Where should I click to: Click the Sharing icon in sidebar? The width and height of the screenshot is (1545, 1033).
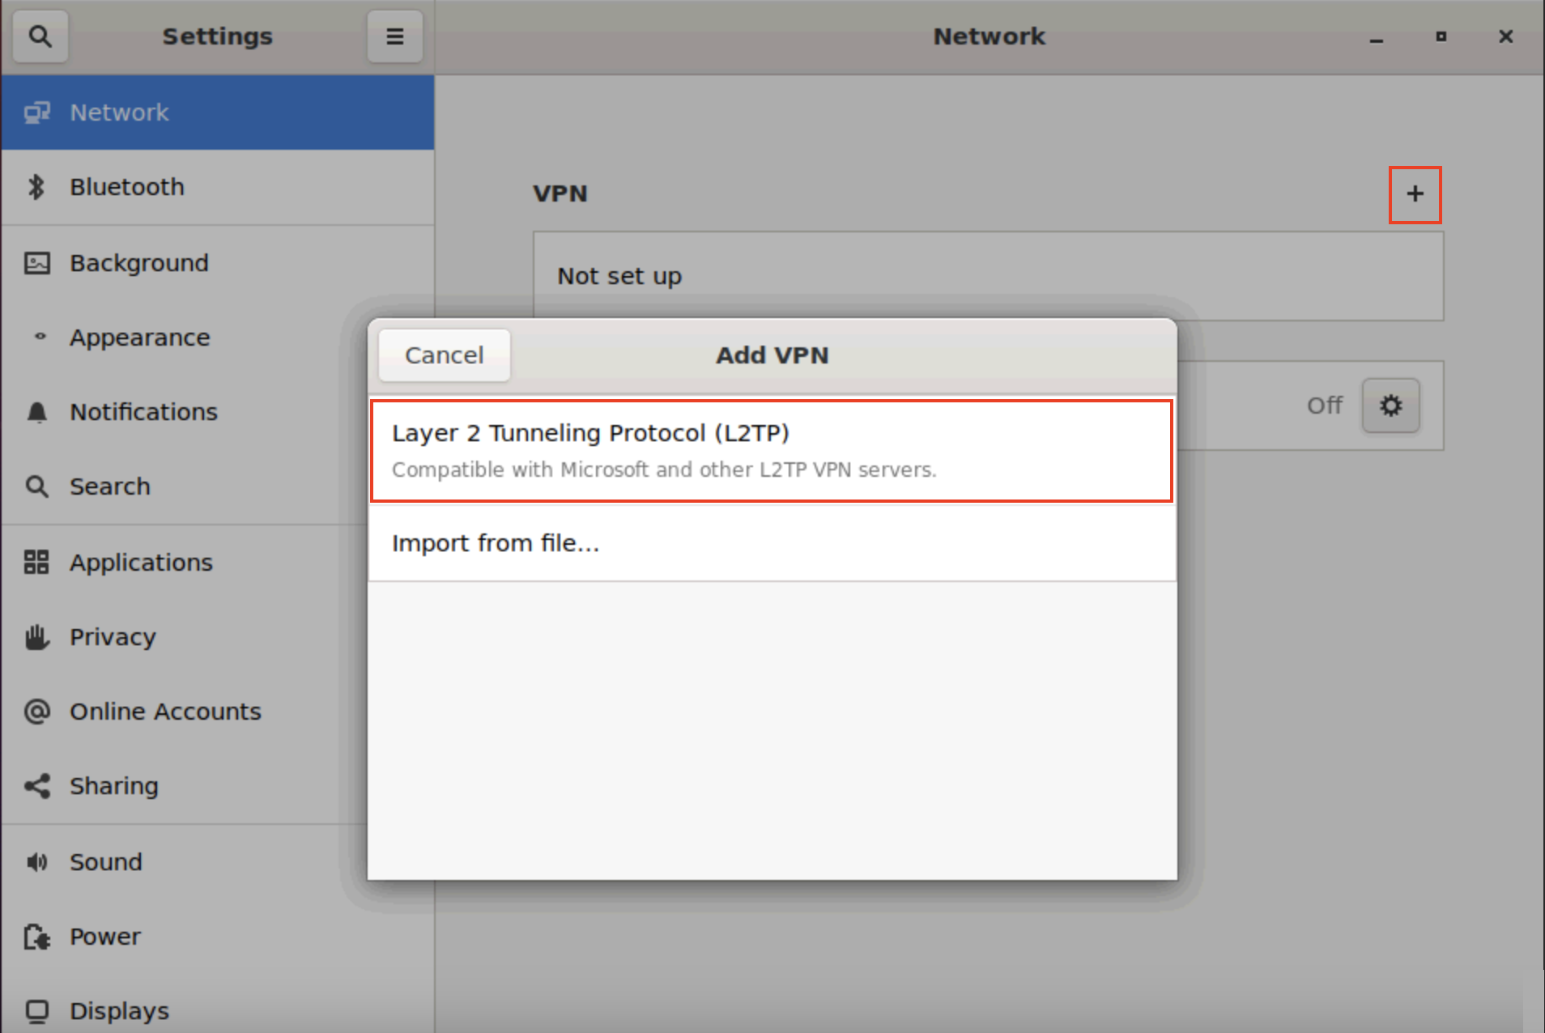[x=37, y=786]
